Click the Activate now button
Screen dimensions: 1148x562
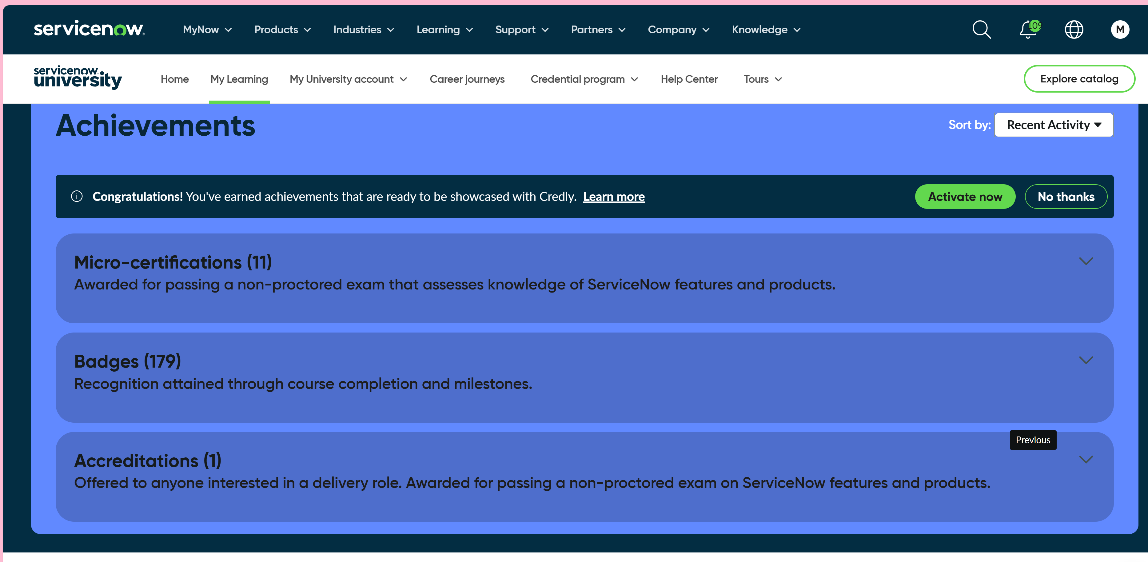click(x=965, y=197)
